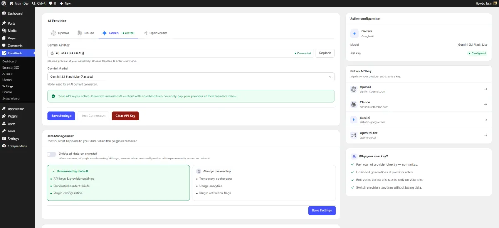Open License submenu item
Screen dimensions: 499x228
coord(7,92)
